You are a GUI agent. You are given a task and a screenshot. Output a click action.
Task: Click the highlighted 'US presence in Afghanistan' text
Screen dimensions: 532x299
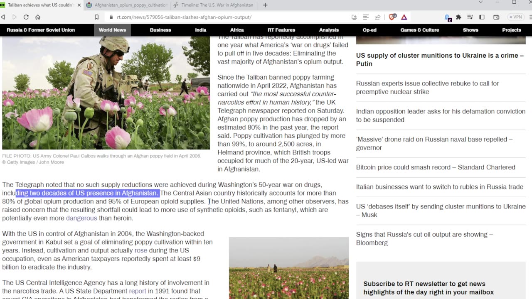116,193
